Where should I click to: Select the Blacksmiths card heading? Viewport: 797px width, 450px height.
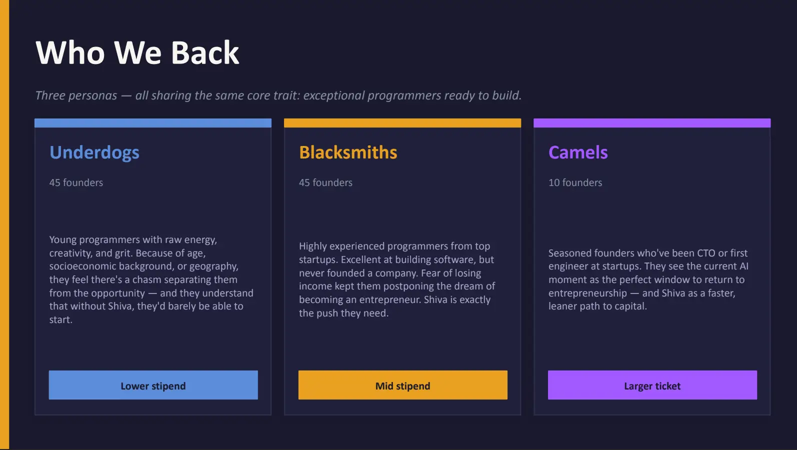[x=348, y=152]
